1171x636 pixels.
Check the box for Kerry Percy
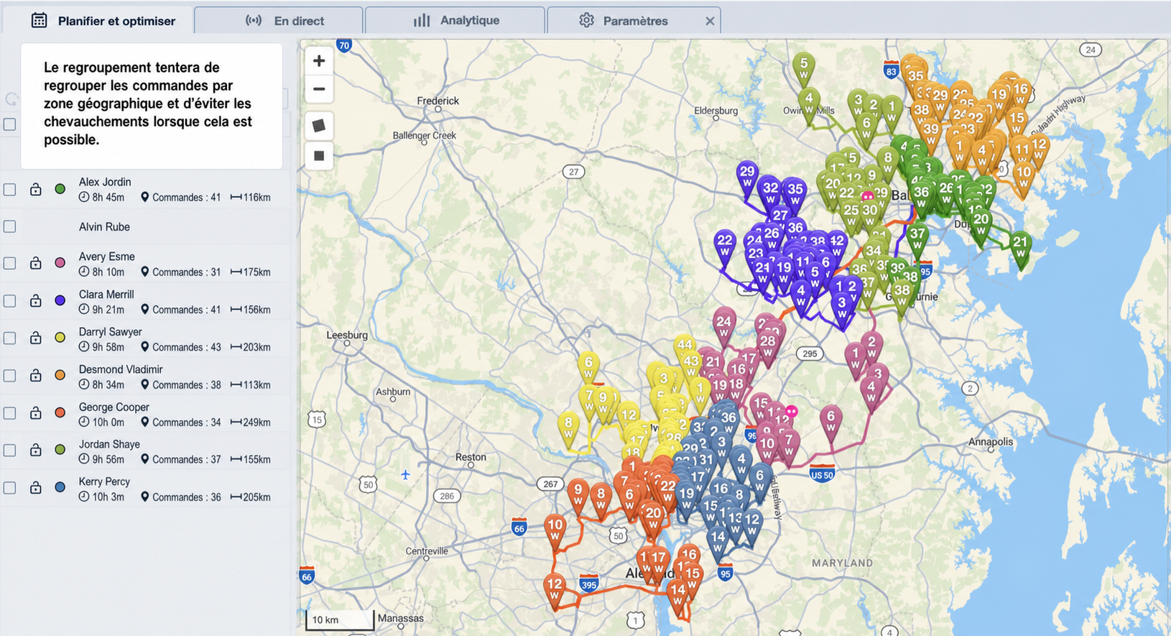click(9, 488)
